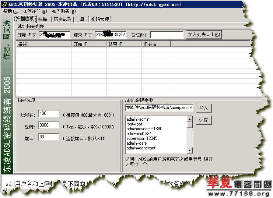
Task: Switch to the 扫描选项 tab
Action: 25,19
